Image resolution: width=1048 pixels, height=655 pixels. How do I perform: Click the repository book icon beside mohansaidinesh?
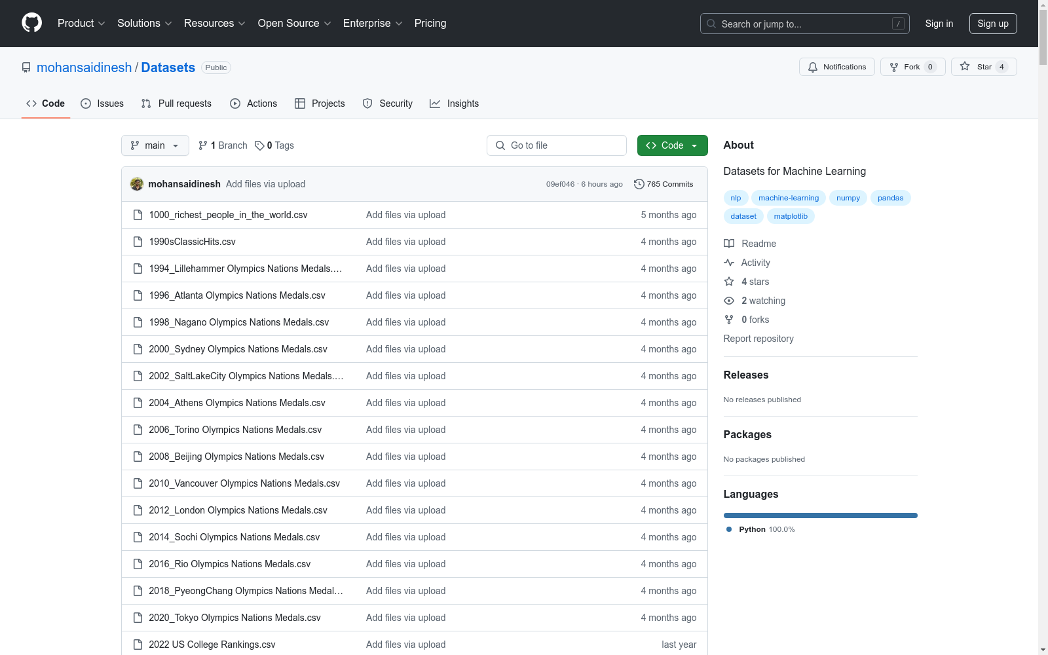coord(26,67)
